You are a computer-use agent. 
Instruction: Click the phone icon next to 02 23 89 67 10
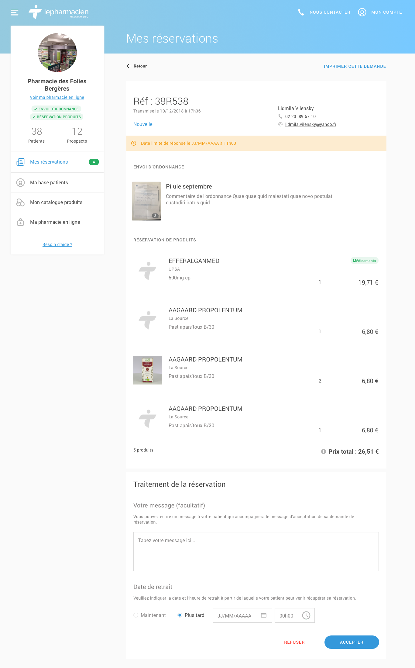280,116
